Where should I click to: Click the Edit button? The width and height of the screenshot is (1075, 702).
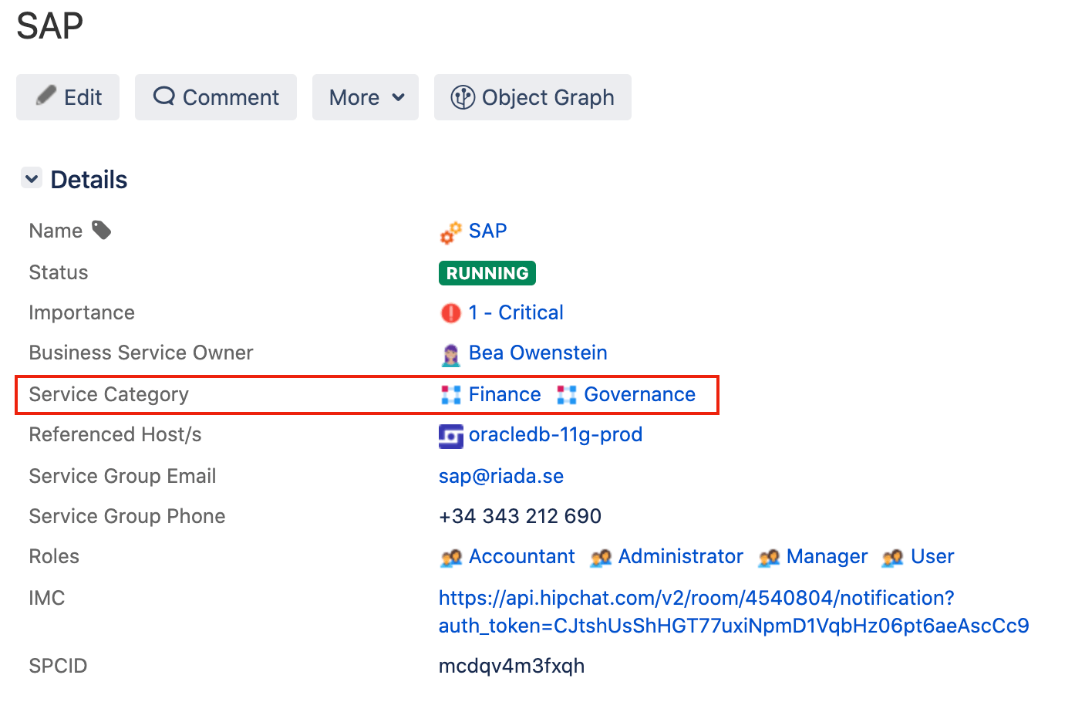coord(67,97)
